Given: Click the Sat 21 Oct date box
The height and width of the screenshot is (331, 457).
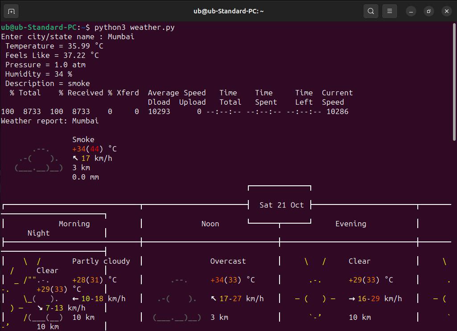Looking at the screenshot, I should coord(281,205).
